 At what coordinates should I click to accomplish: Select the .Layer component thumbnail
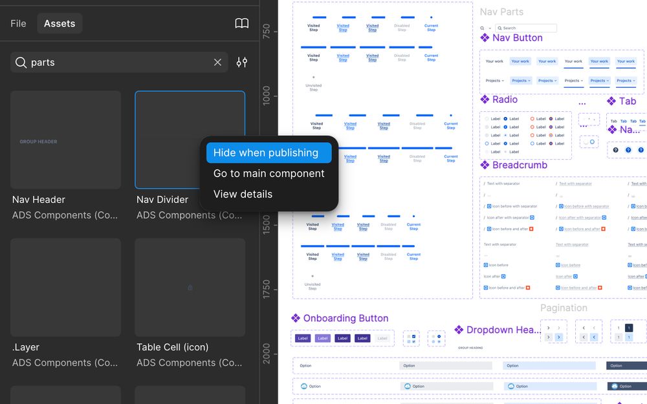tap(65, 288)
